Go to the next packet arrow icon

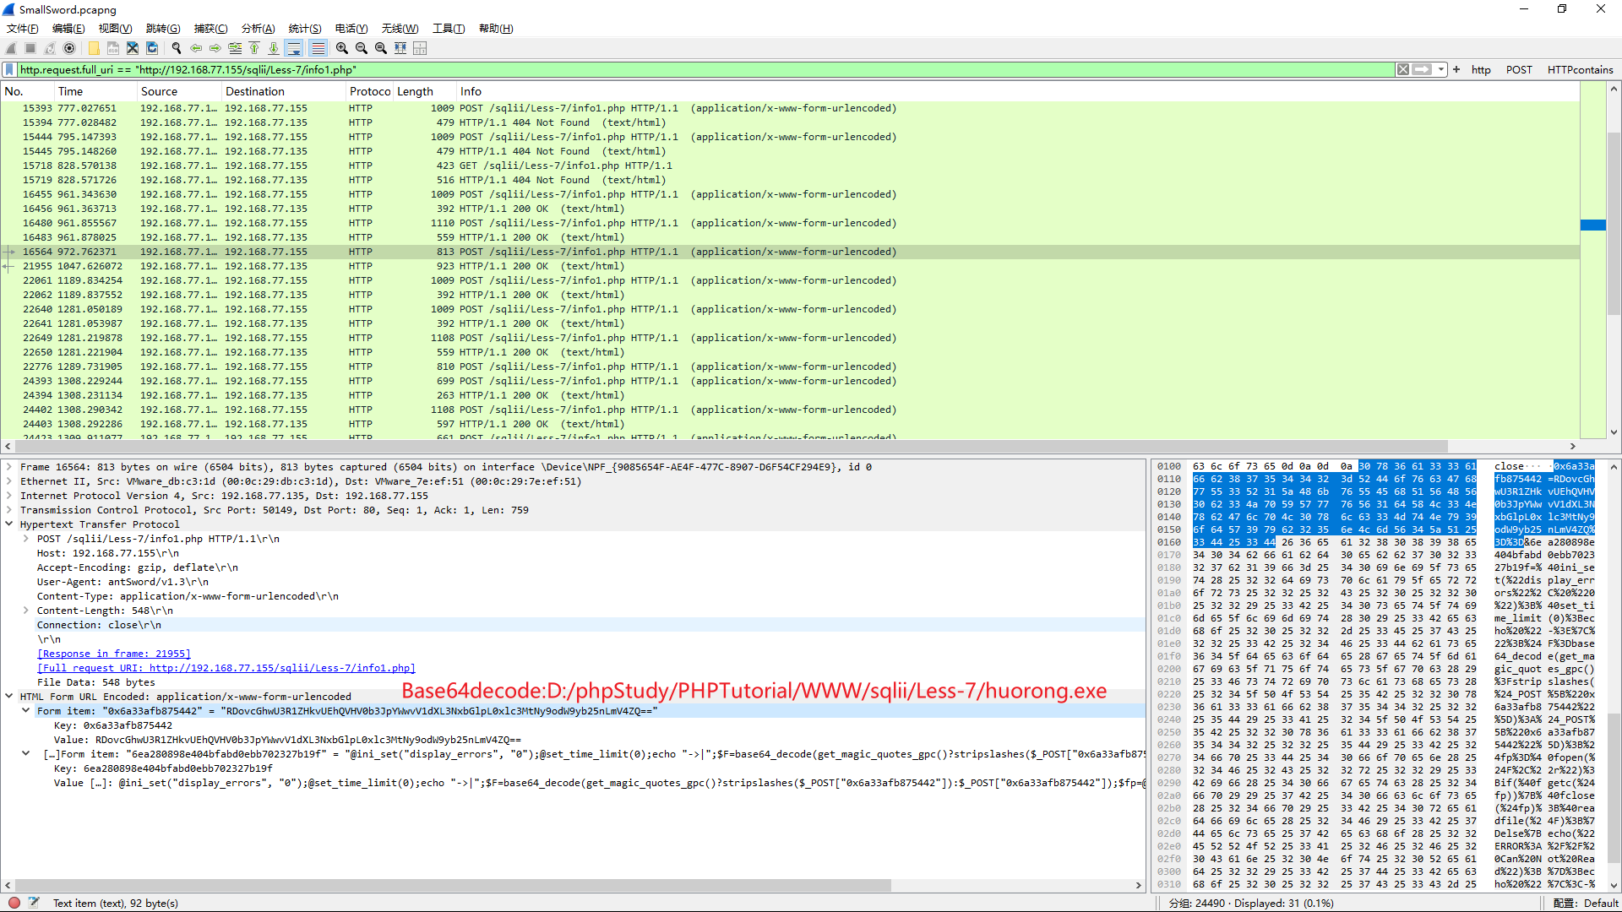click(x=215, y=48)
